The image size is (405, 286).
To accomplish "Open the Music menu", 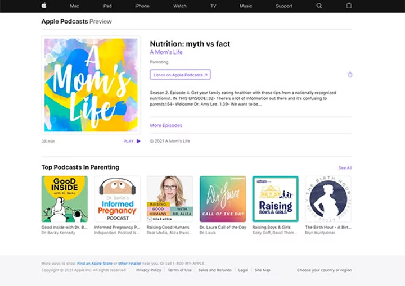I will [246, 6].
